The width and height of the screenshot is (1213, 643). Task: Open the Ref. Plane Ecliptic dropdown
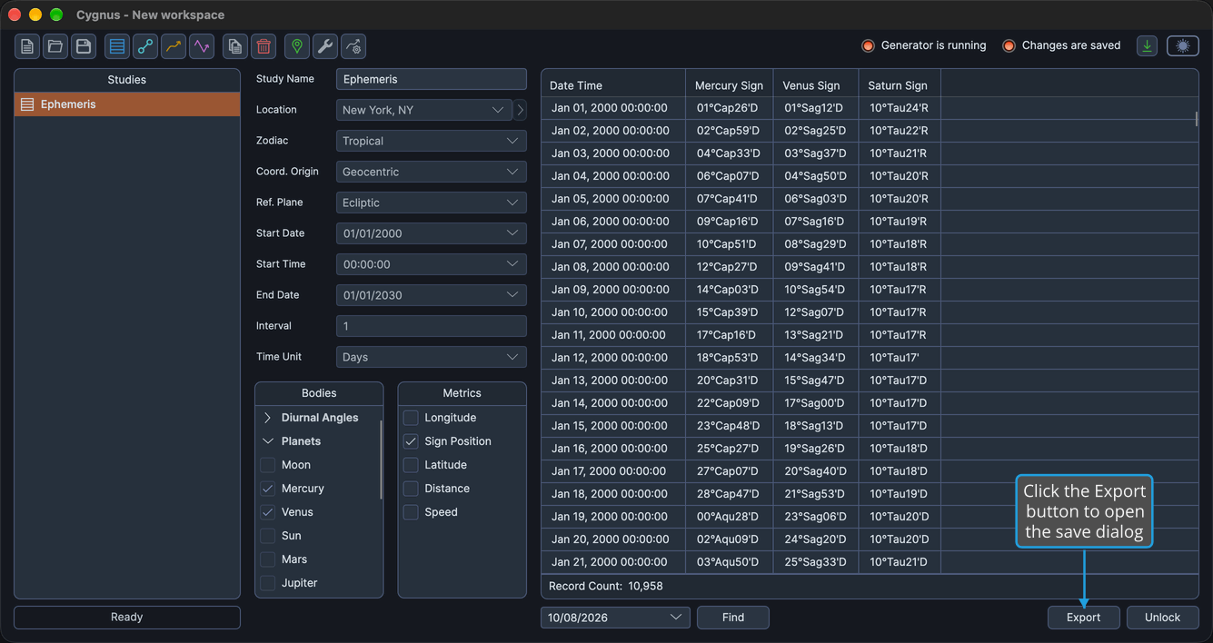coord(431,203)
